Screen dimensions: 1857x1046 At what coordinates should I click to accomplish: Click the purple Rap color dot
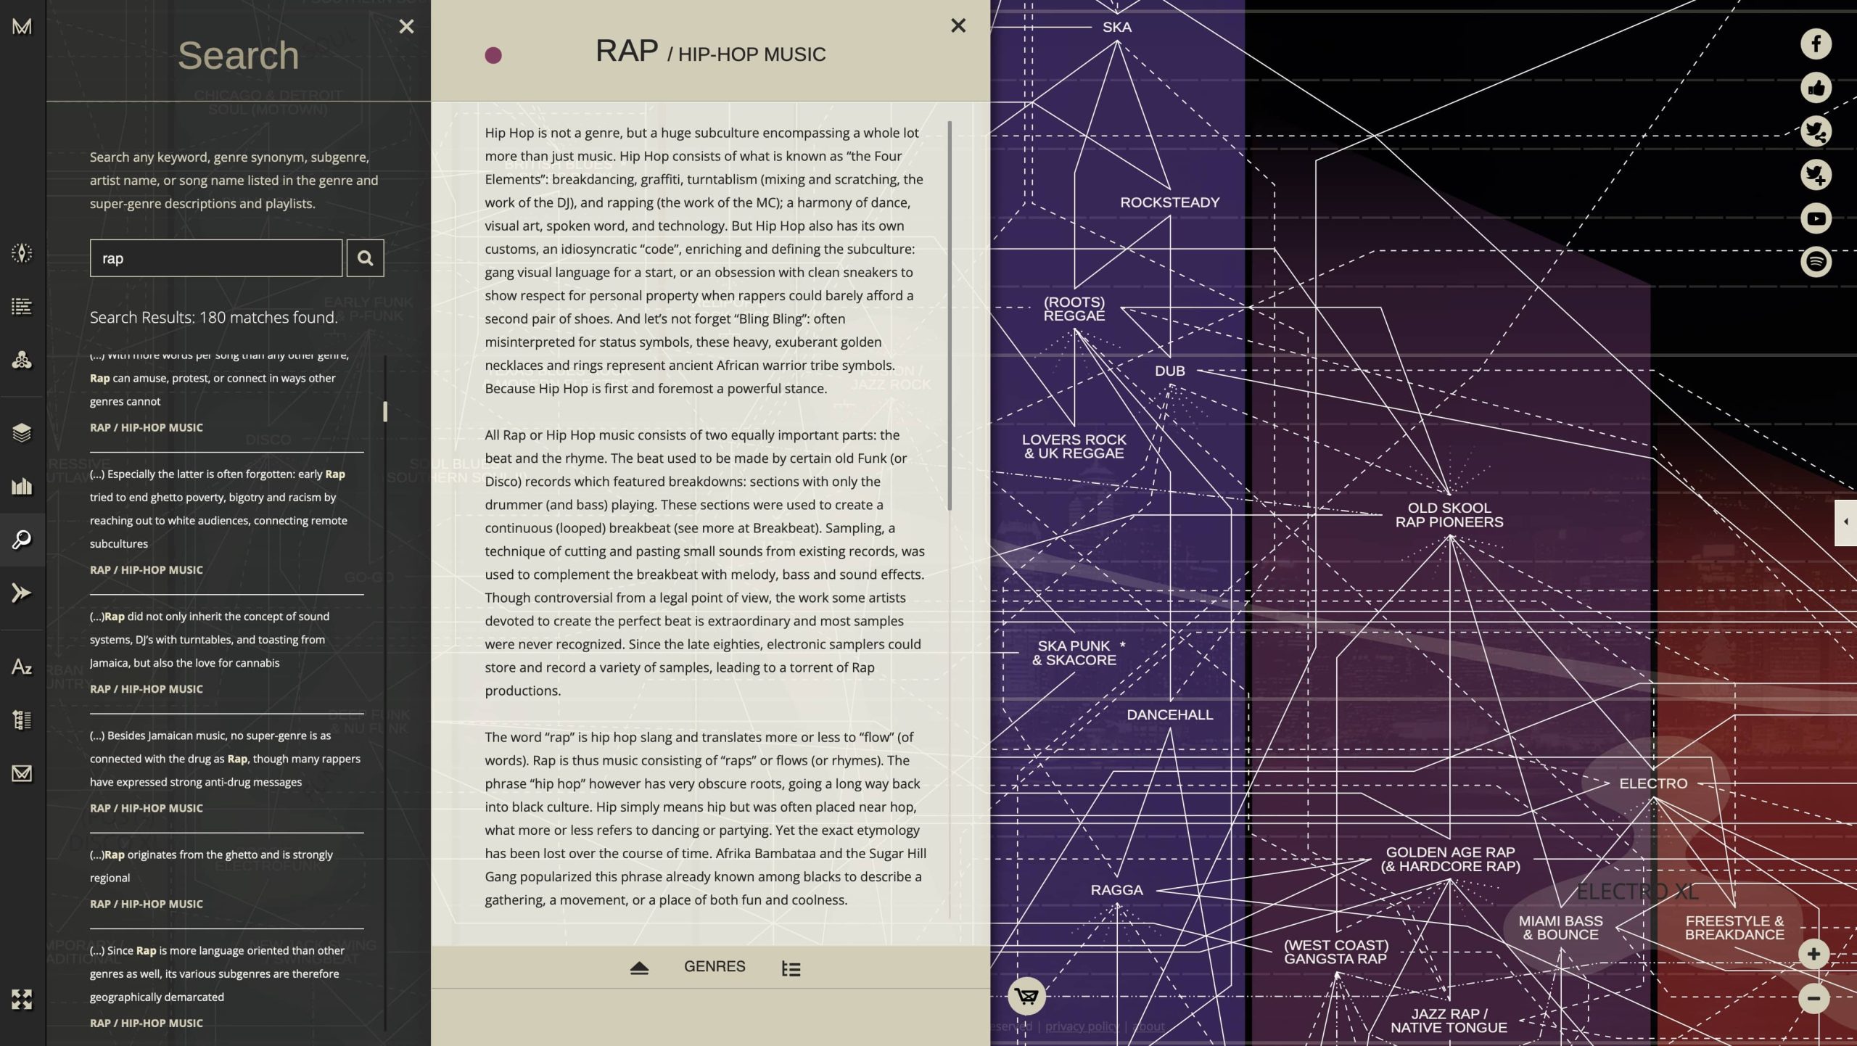click(x=493, y=55)
